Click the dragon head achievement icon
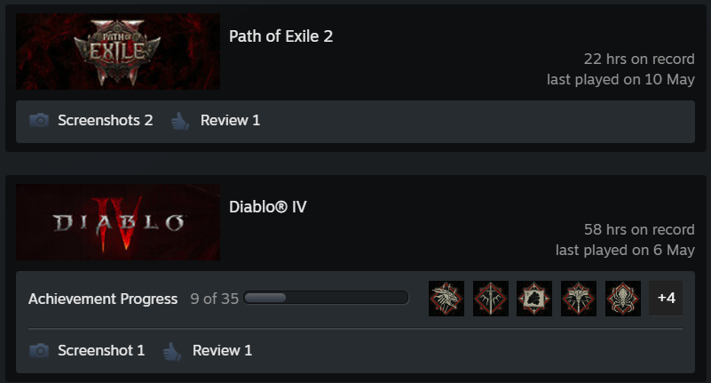This screenshot has height=383, width=711. pyautogui.click(x=446, y=299)
